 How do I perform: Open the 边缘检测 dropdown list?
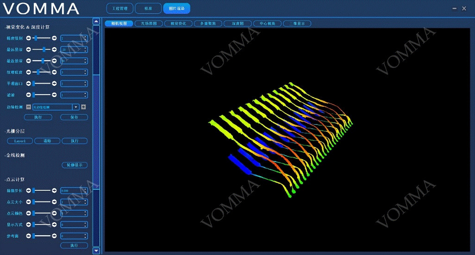75,107
